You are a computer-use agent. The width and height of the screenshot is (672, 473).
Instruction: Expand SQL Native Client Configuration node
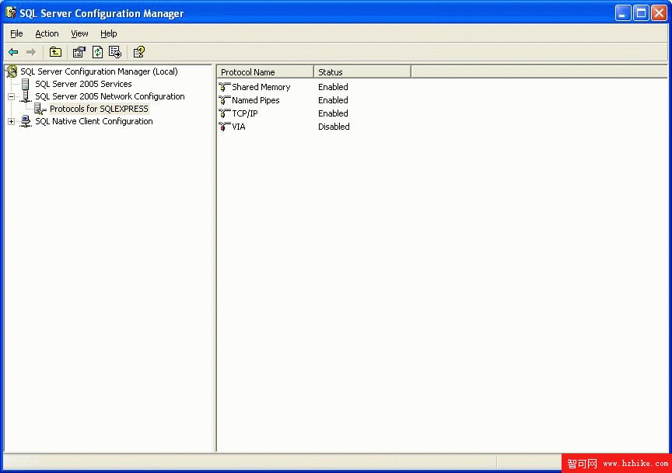[12, 122]
